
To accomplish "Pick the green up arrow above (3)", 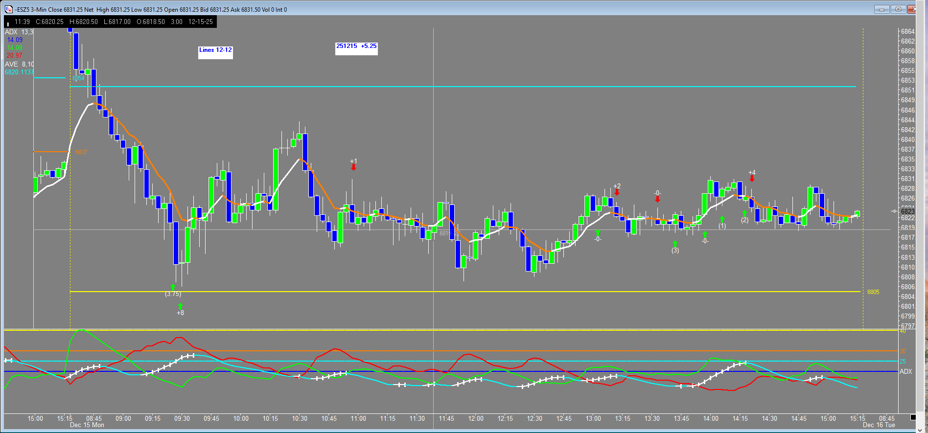I will click(x=675, y=243).
